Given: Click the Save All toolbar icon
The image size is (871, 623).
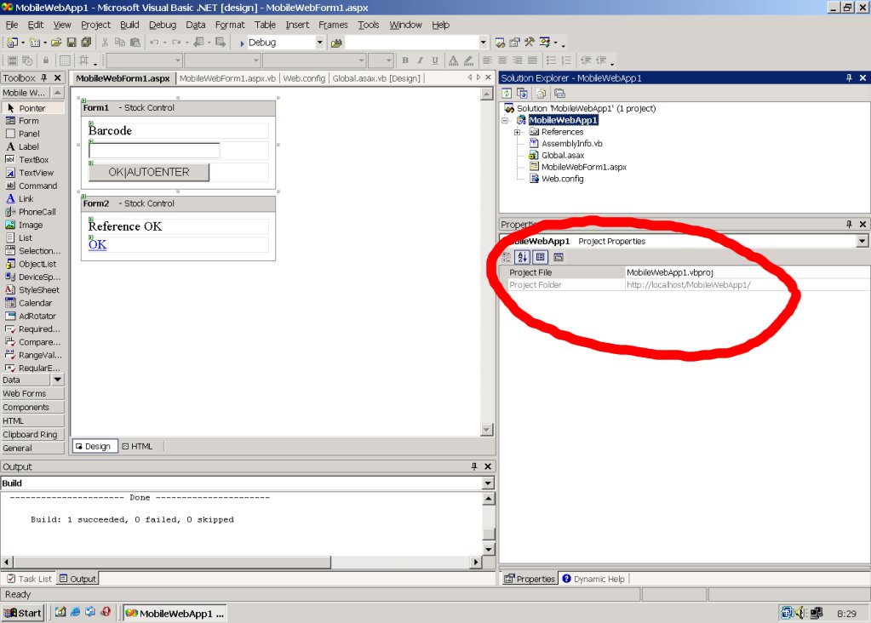Looking at the screenshot, I should [x=86, y=43].
